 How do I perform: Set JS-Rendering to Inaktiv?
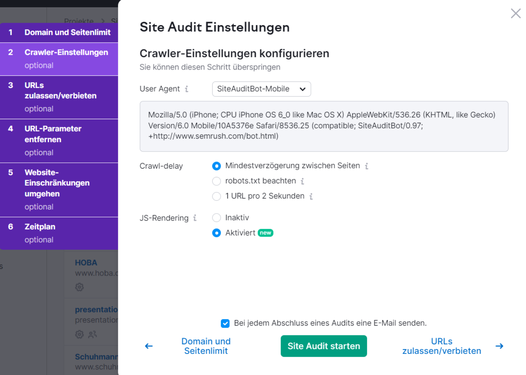[x=216, y=218]
